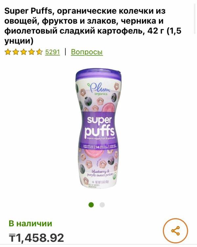Click the fourth rating star
197x247 pixels.
pos(32,52)
